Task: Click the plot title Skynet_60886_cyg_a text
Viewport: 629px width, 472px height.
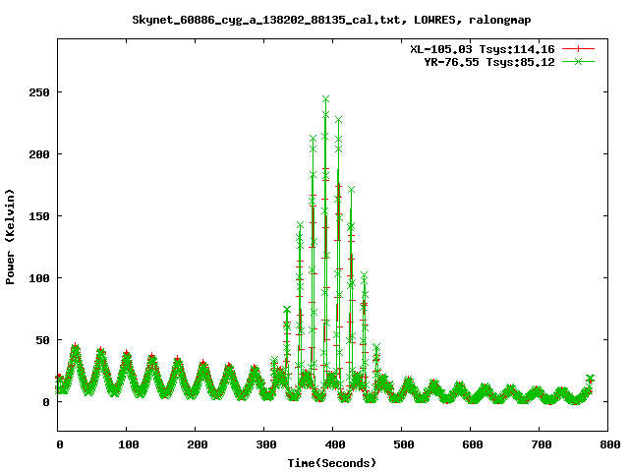Action: pos(331,20)
